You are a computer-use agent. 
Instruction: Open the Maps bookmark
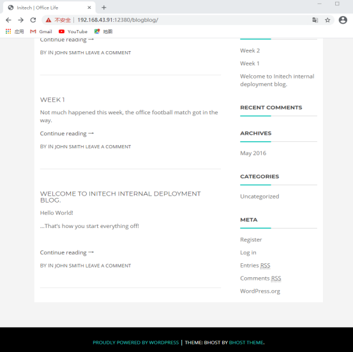click(103, 31)
